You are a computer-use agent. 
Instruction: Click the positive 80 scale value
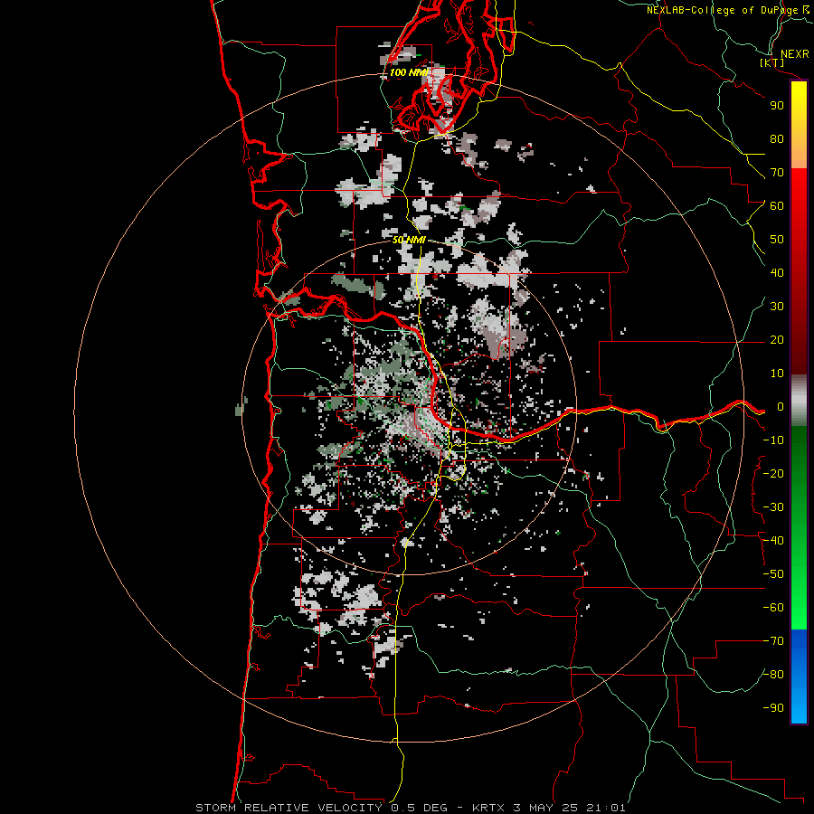(777, 138)
